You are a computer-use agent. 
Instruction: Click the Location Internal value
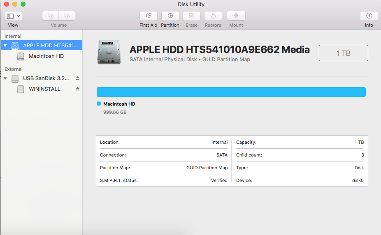click(219, 143)
